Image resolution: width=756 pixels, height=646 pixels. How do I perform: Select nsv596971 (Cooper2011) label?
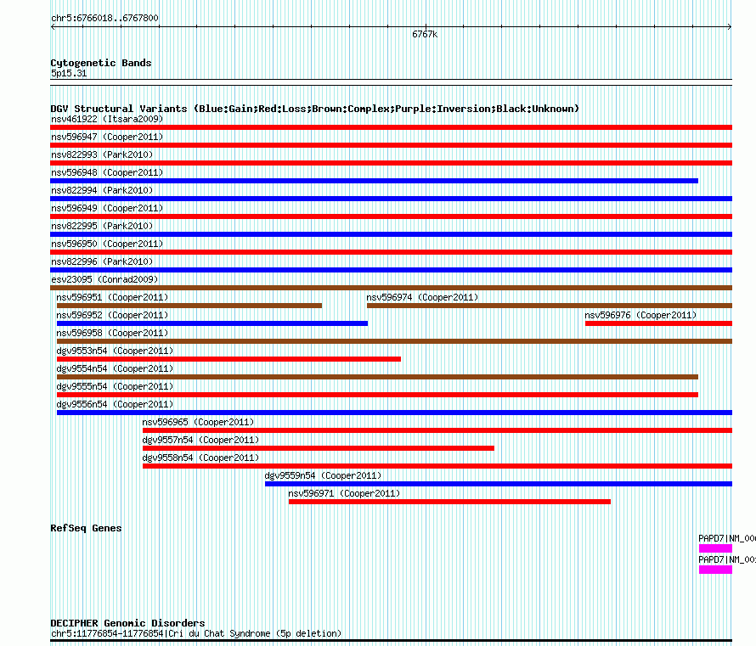click(344, 493)
